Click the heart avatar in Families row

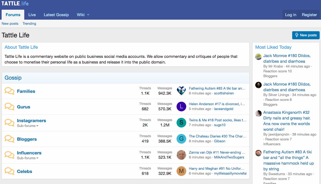(181, 91)
